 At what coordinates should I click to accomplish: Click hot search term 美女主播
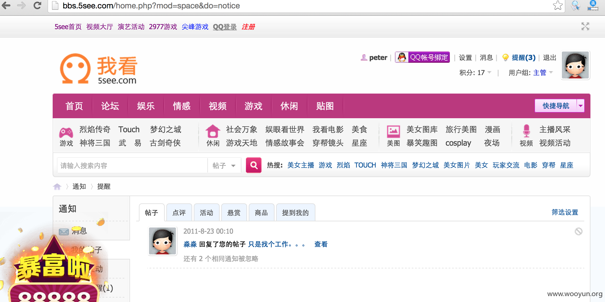(x=301, y=165)
